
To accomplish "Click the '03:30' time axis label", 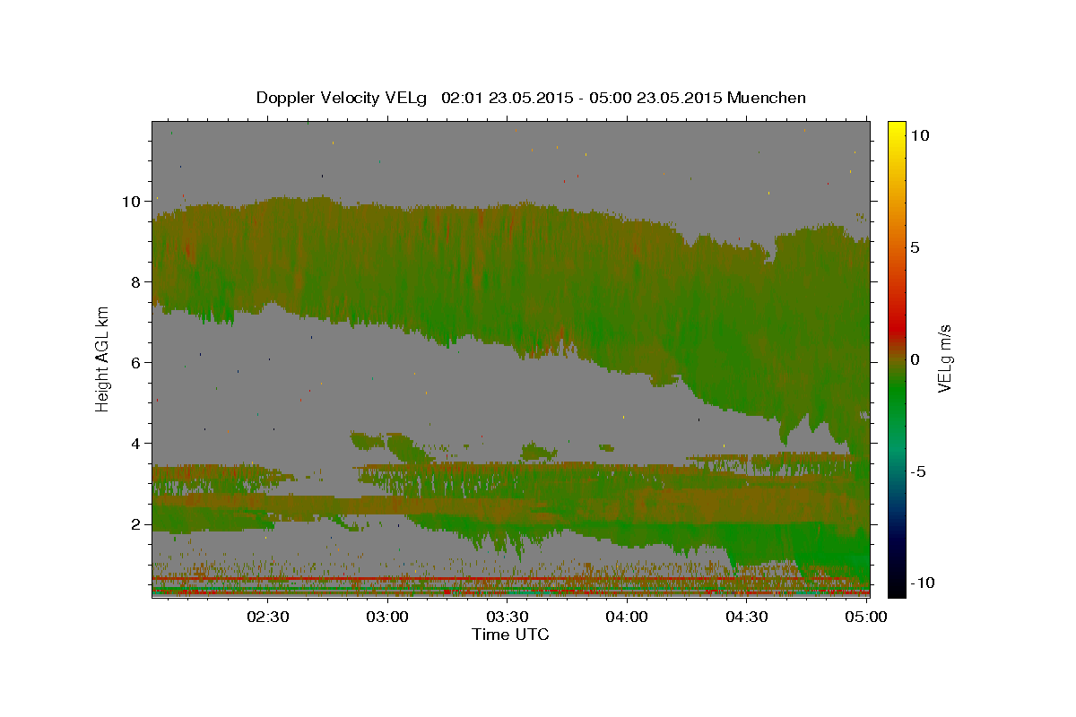I will tap(508, 617).
